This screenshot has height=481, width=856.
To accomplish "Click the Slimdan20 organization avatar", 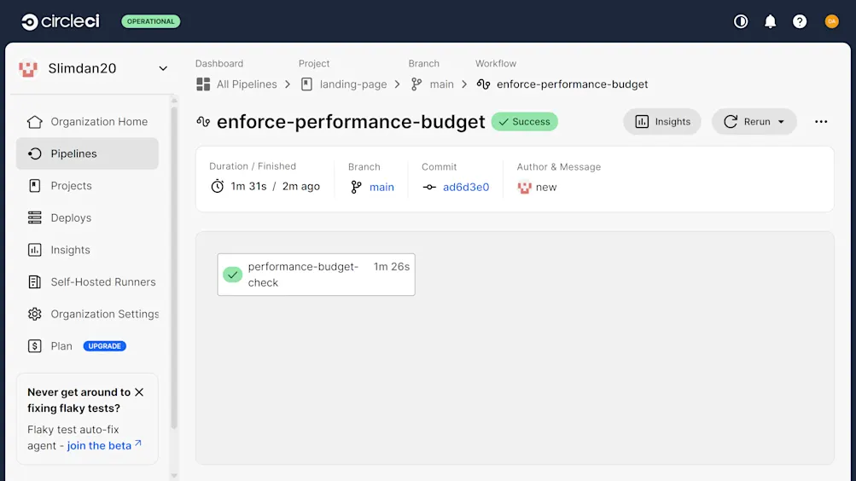I will [28, 69].
